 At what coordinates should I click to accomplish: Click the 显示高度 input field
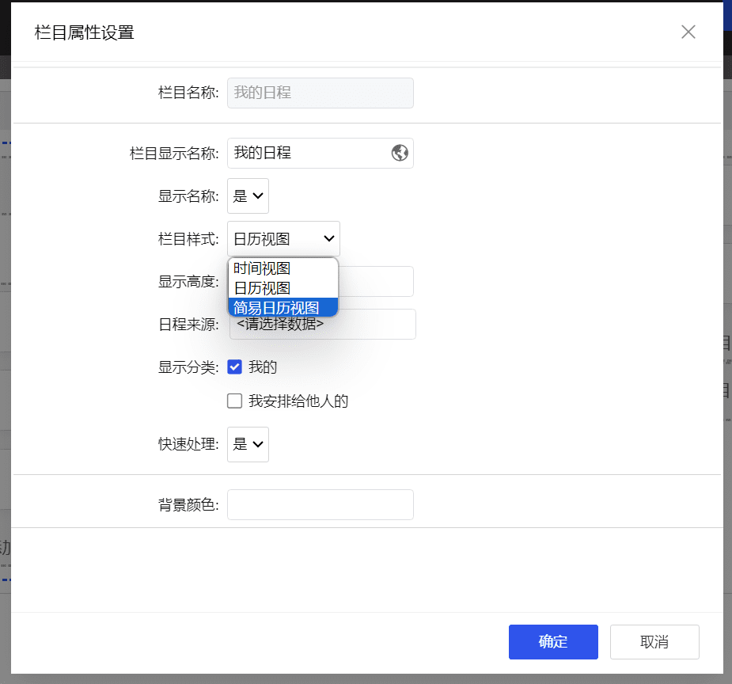click(x=376, y=282)
